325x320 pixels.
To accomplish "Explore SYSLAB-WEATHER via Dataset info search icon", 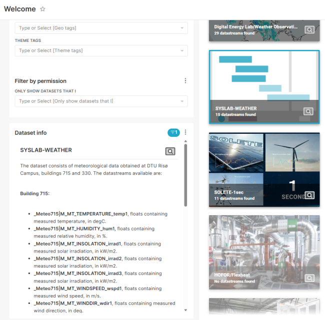I will (170, 151).
